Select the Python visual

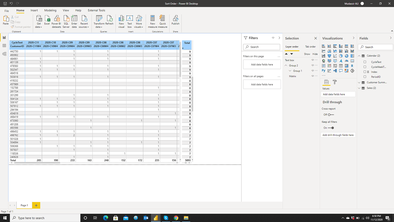coord(323,70)
